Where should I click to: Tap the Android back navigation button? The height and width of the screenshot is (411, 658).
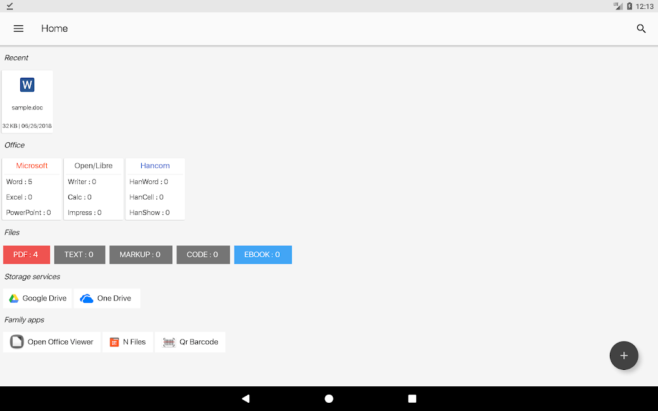tap(246, 398)
